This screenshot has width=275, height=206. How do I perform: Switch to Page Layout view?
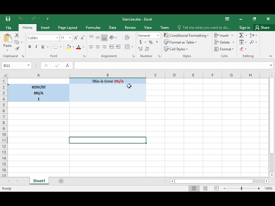click(205, 188)
